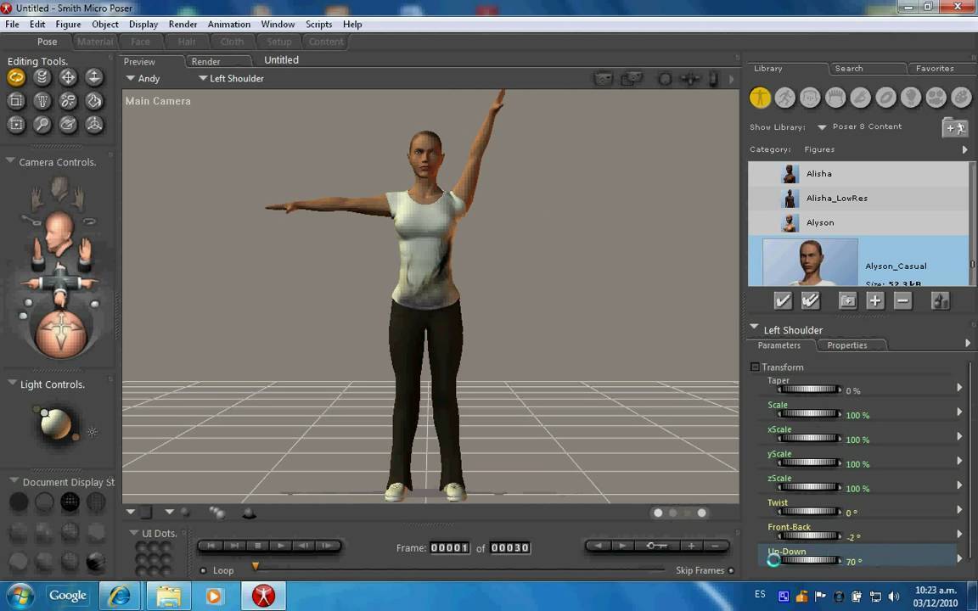This screenshot has width=978, height=611.
Task: Open the Left Shoulder body part dropdown
Action: (x=231, y=78)
